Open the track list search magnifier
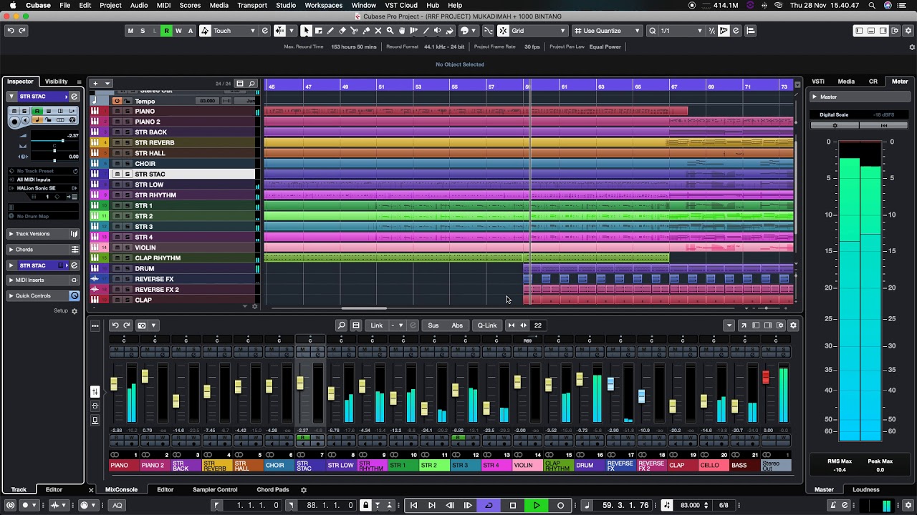Viewport: 917px width, 515px height. coord(251,84)
